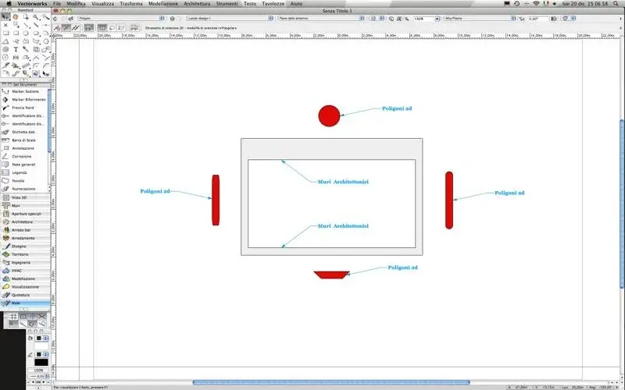
Task: Click the horizontal scrollbar at bottom
Action: point(331,382)
